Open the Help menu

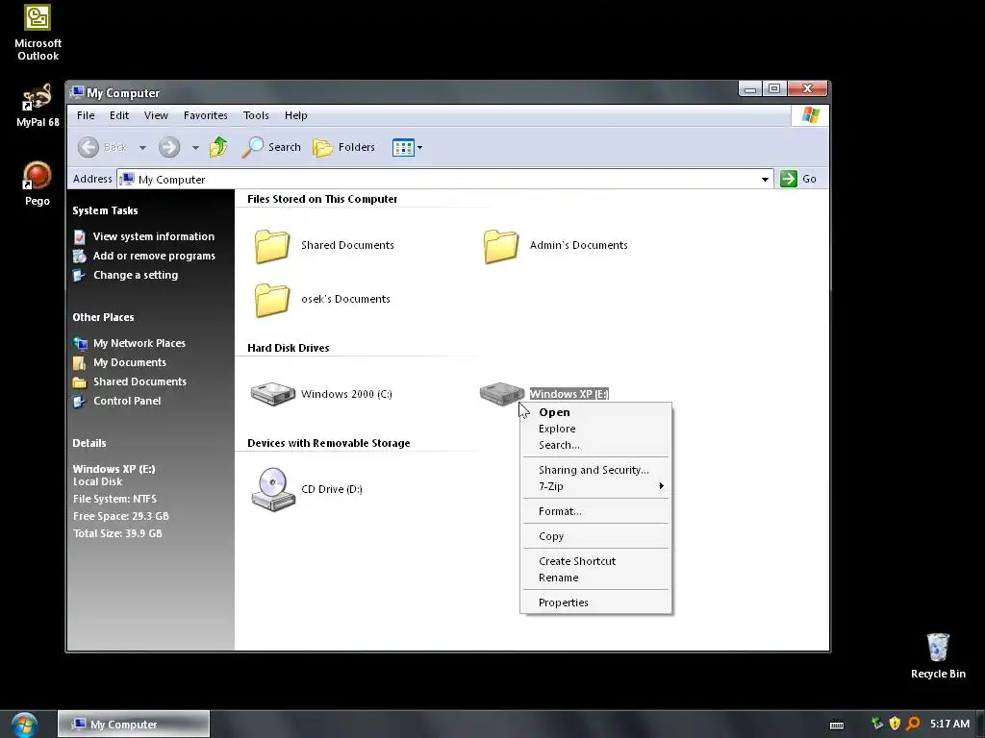(296, 115)
